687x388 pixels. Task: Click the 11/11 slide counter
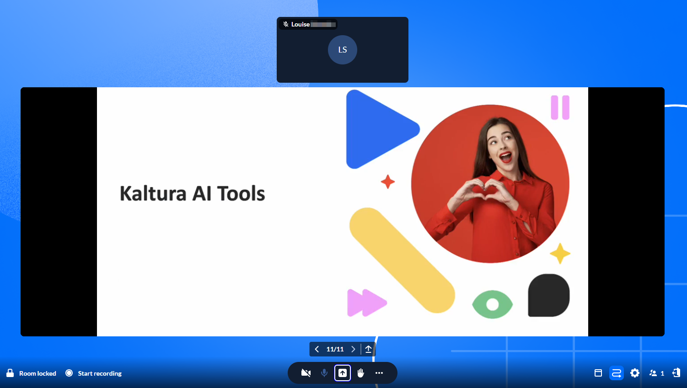(335, 349)
